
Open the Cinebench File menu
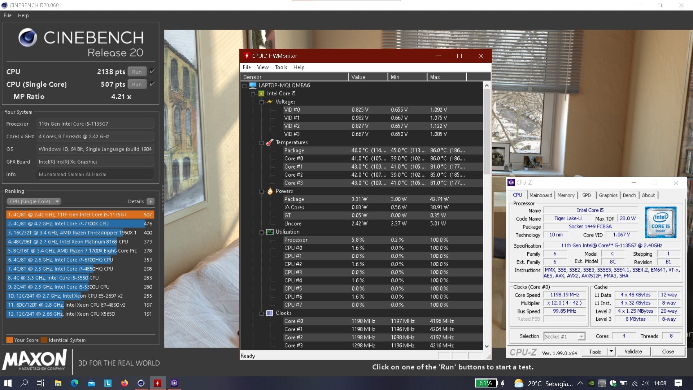tap(8, 16)
